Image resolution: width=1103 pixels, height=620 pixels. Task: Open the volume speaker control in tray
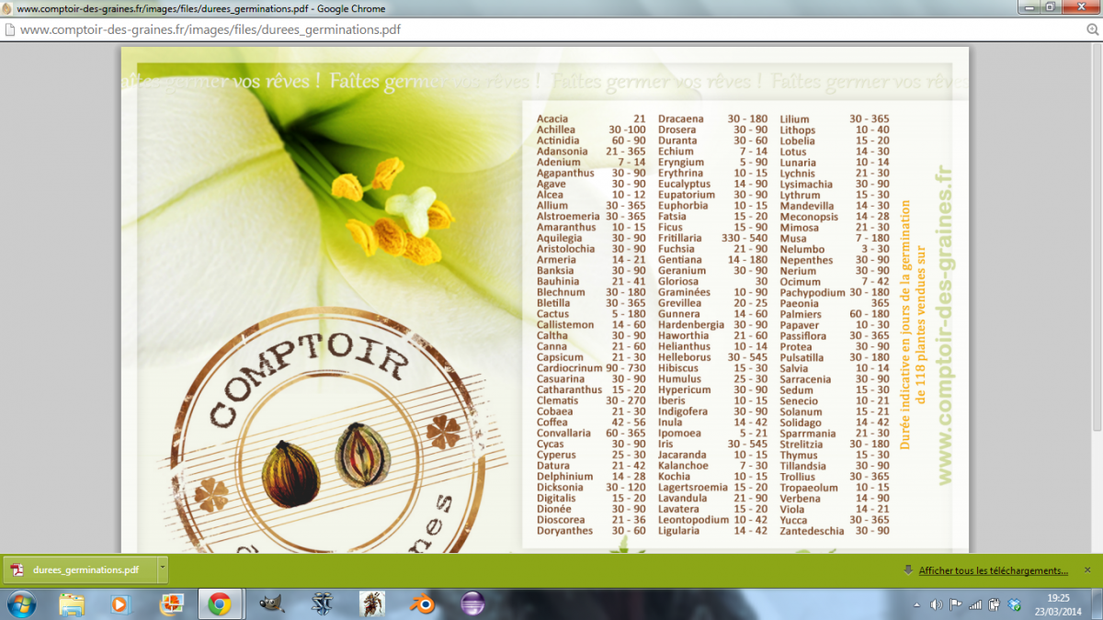tap(937, 604)
